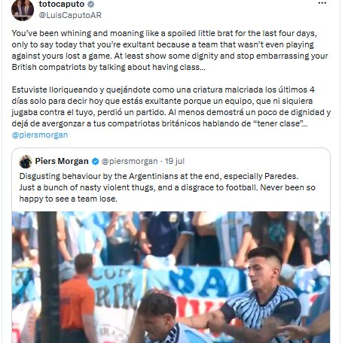Click Piers Morgan's small avatar in quote
The height and width of the screenshot is (343, 342).
[26, 162]
